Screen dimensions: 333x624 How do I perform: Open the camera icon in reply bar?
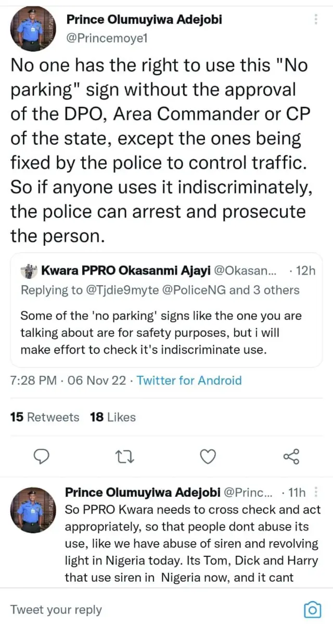(x=311, y=609)
